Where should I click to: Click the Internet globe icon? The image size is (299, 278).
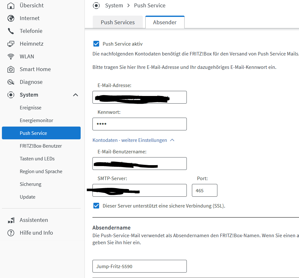tap(11, 18)
